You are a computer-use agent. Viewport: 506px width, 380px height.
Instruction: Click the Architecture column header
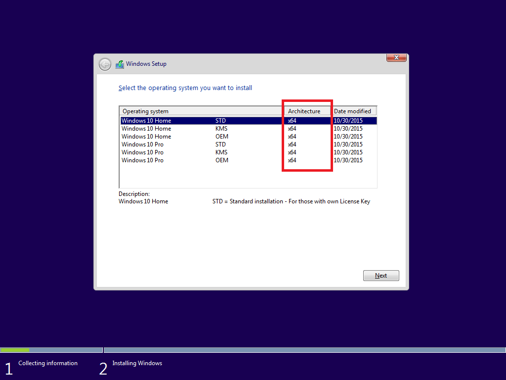[308, 111]
